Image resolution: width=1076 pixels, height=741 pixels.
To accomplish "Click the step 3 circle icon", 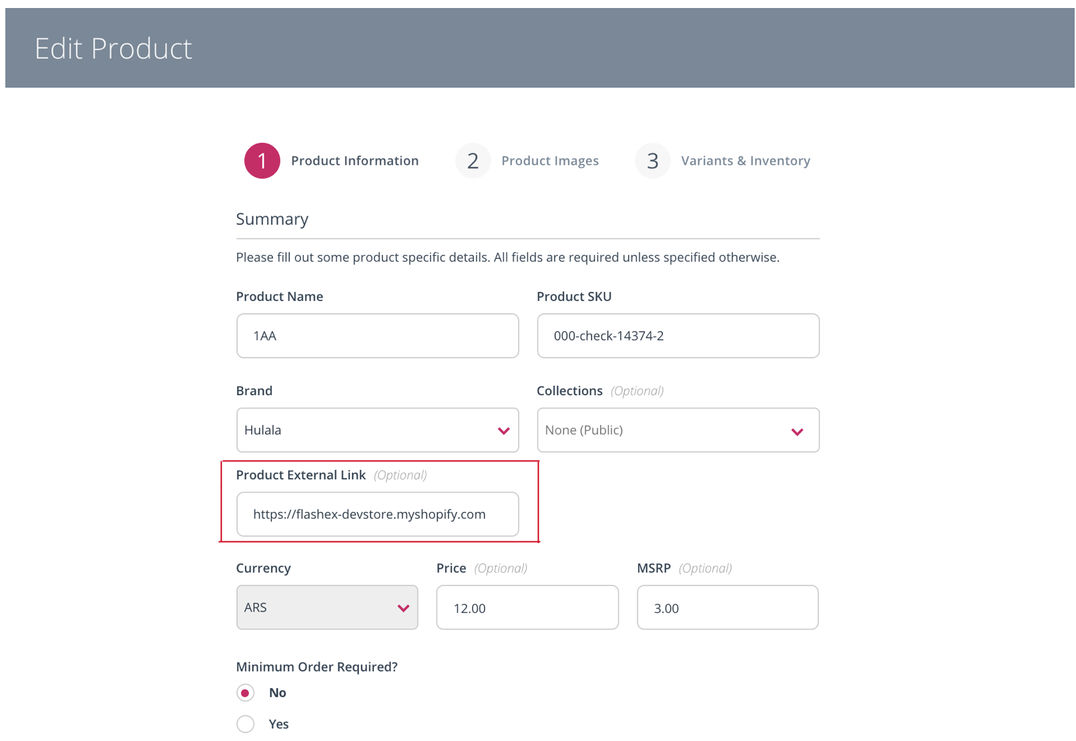I will pyautogui.click(x=652, y=161).
